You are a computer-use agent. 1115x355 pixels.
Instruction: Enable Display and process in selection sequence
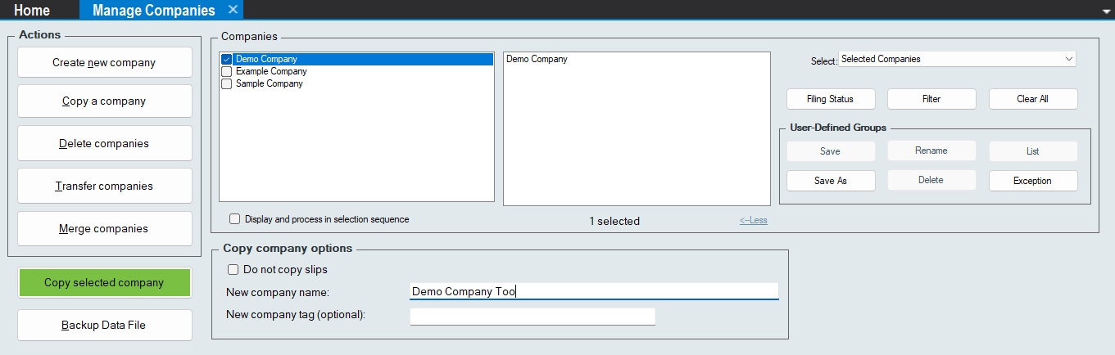(235, 219)
